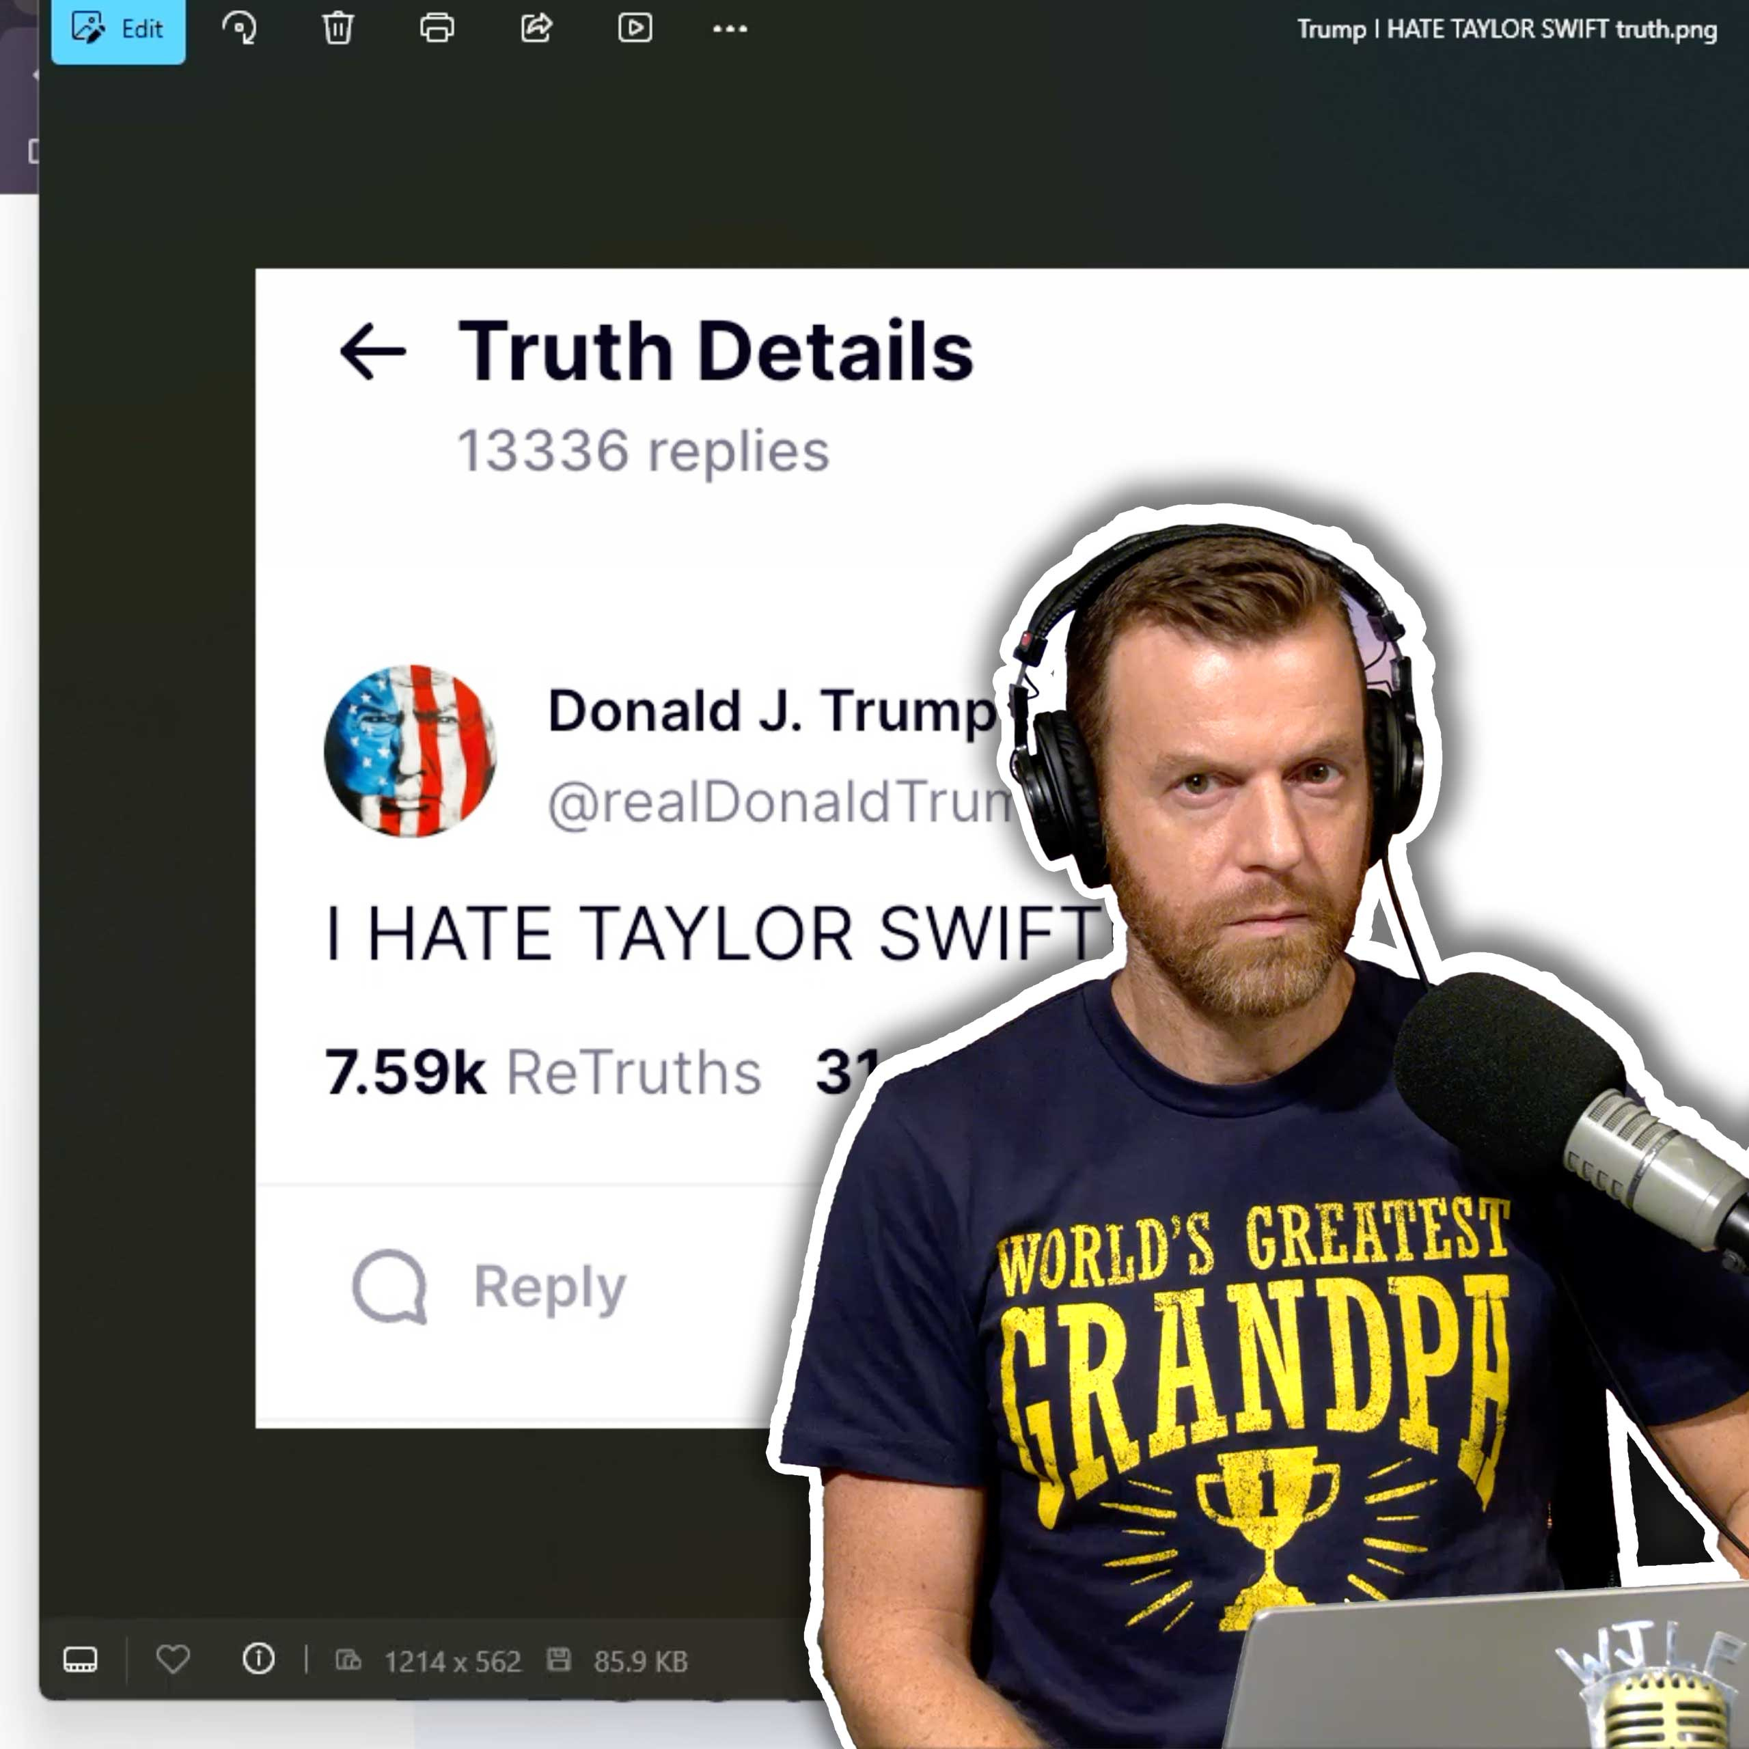Viewport: 1749px width, 1749px height.
Task: Click the Edit image button
Action: point(118,29)
